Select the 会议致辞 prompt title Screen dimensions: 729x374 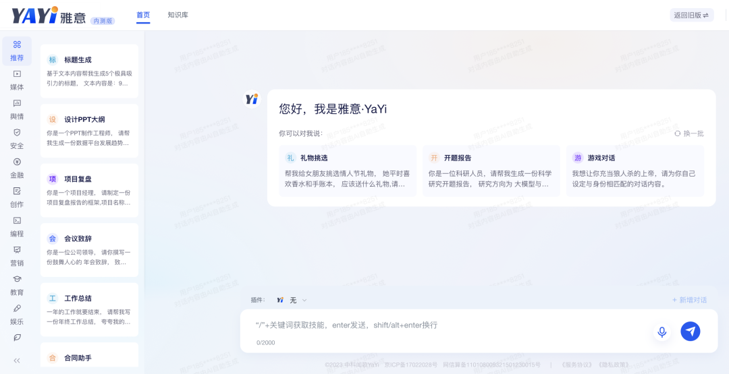78,239
